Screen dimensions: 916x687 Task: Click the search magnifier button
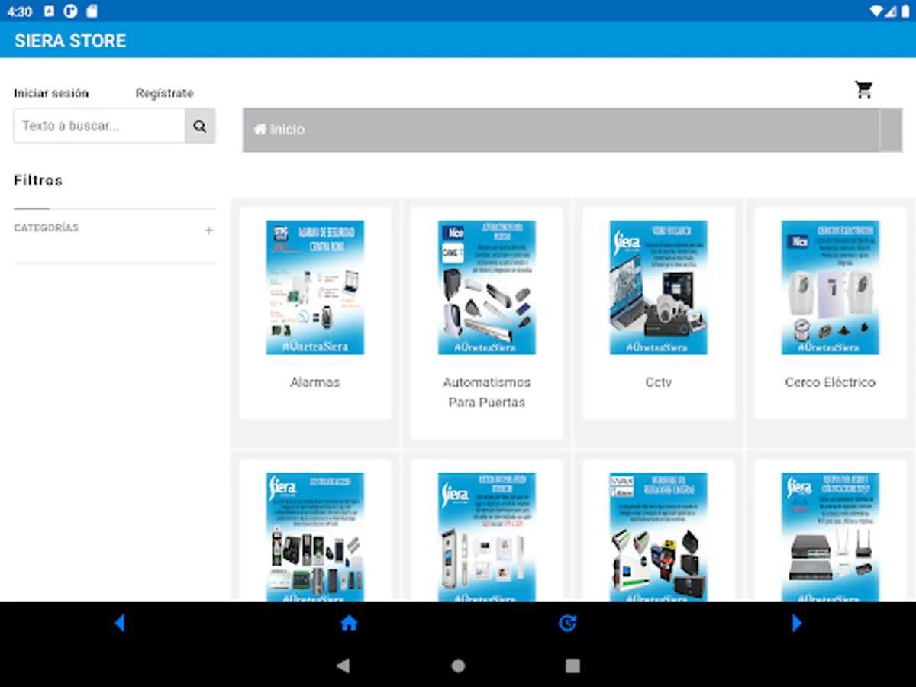(x=200, y=126)
